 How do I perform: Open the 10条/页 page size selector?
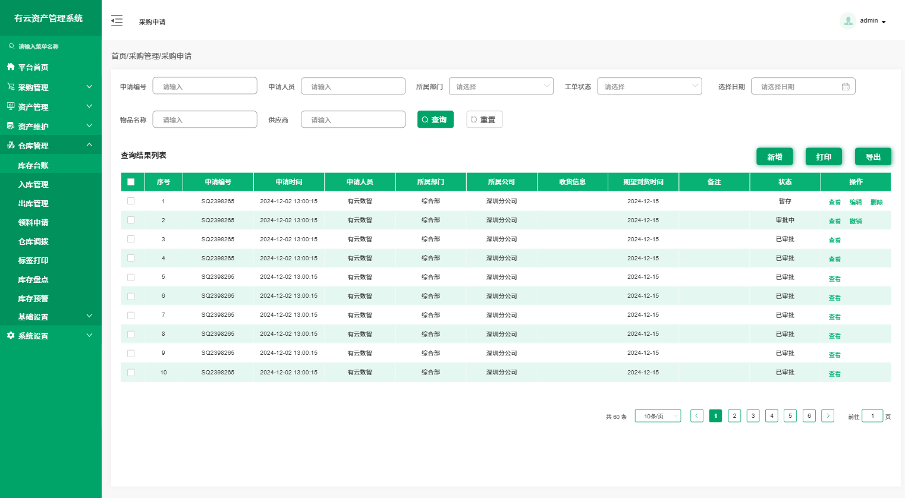click(658, 416)
